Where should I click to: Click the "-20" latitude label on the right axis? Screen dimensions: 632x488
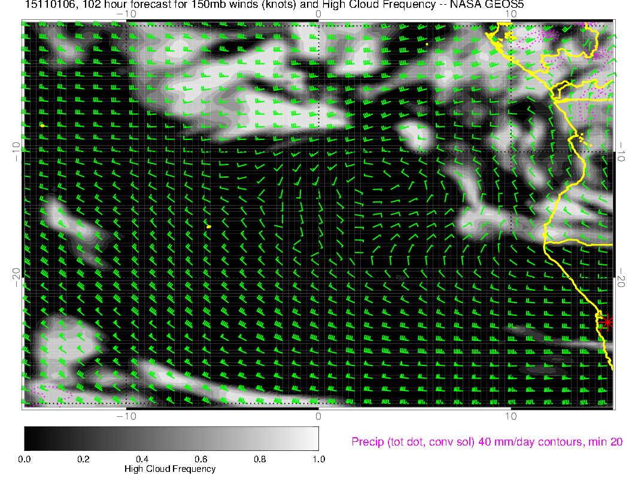click(x=622, y=277)
